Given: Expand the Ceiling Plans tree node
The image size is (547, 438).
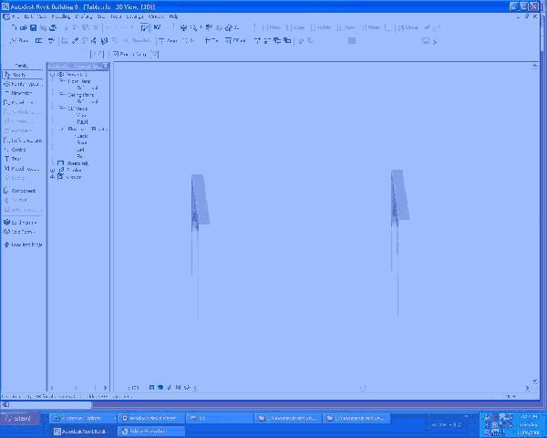Looking at the screenshot, I should click(x=61, y=95).
